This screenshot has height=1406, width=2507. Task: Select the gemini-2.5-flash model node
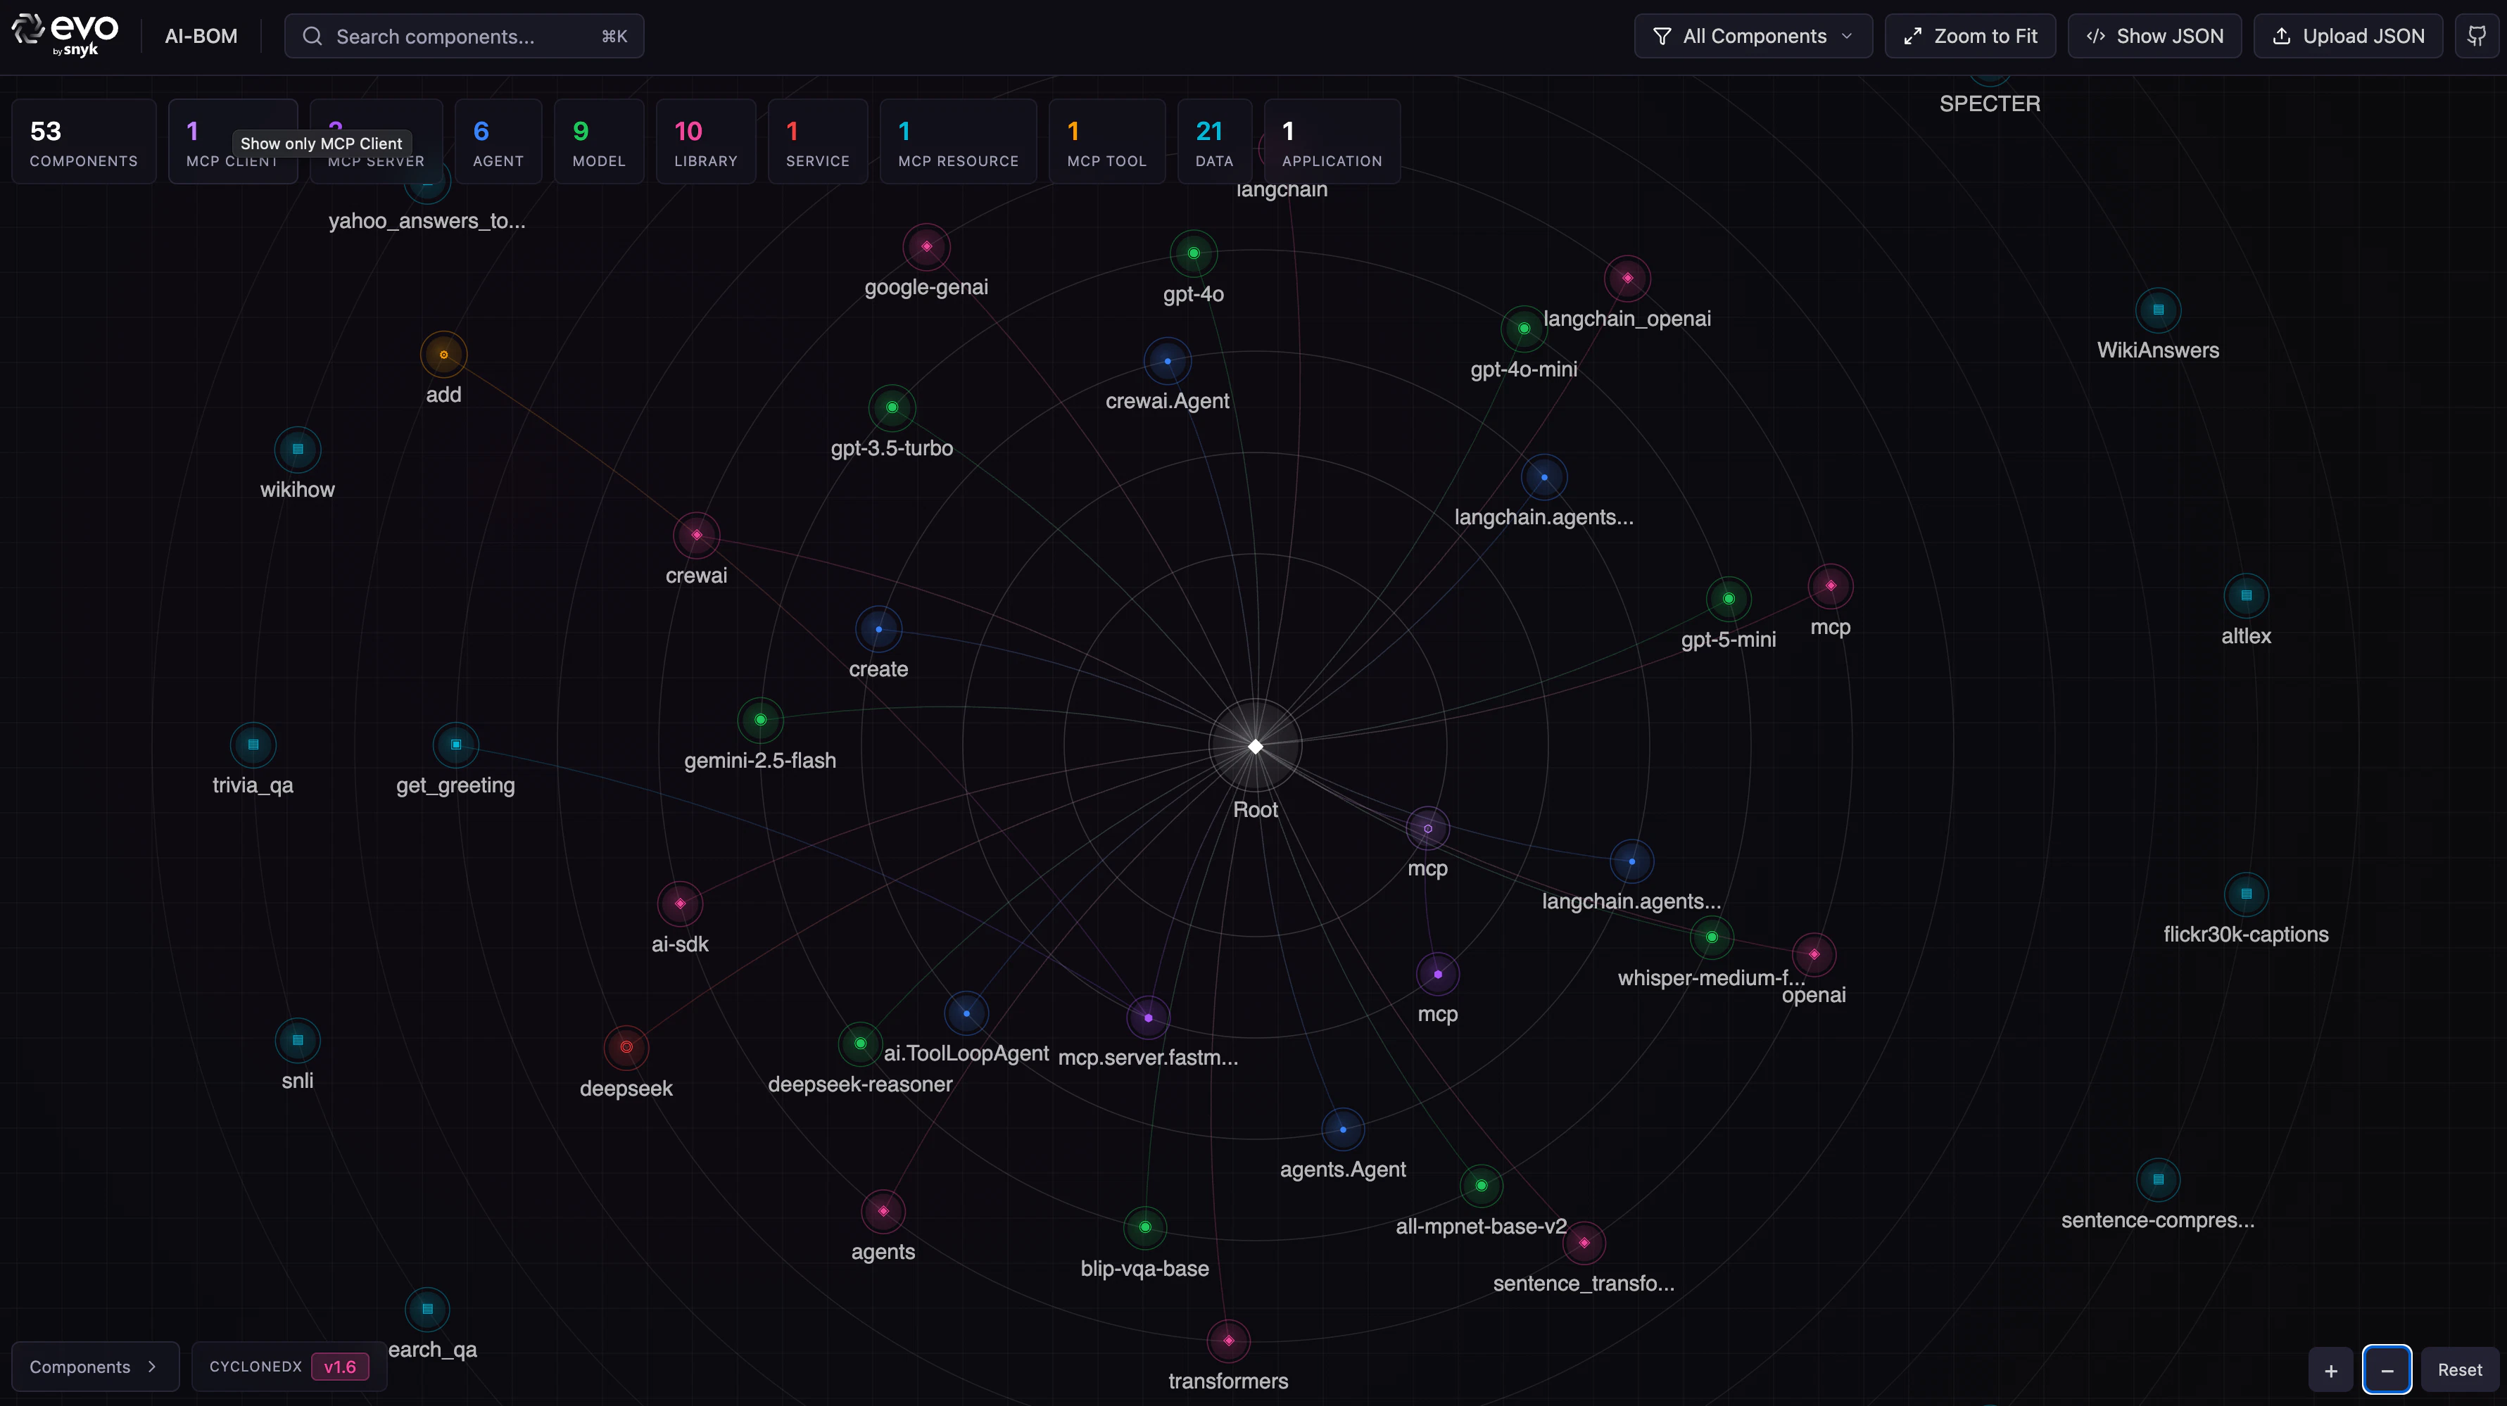761,720
